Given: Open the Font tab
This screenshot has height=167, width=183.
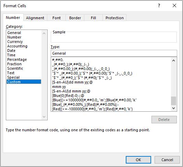Looking at the screenshot, I should (57, 18).
